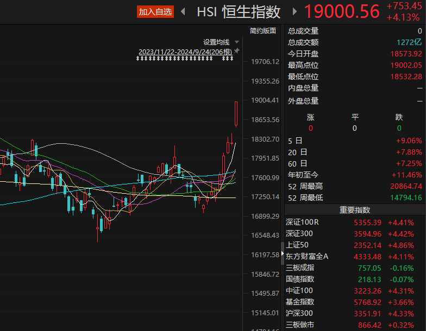Image resolution: width=426 pixels, height=331 pixels.
Task: Go to previous index with left arrow
Action: point(183,12)
